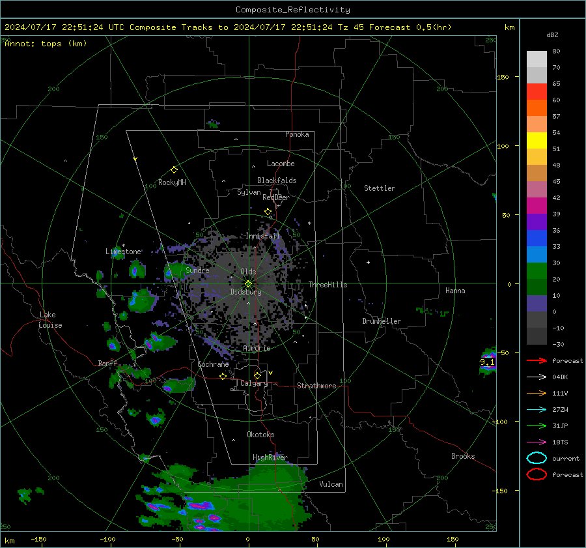Screen dimensions: 586x548
Task: Pick the indigo 10–0 dBZ swatch
Action: 537,304
